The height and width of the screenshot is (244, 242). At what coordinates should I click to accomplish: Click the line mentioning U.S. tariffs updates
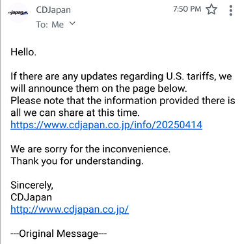coord(121,77)
